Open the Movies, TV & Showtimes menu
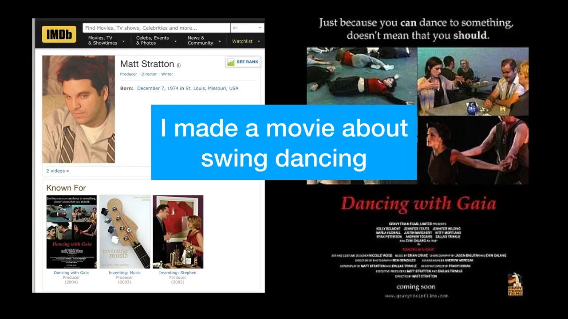The height and width of the screenshot is (319, 568). pyautogui.click(x=106, y=41)
